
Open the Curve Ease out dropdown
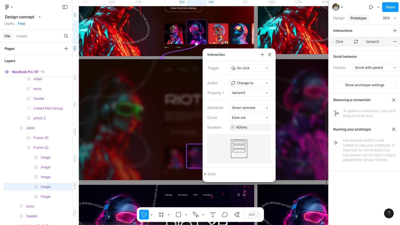(250, 117)
